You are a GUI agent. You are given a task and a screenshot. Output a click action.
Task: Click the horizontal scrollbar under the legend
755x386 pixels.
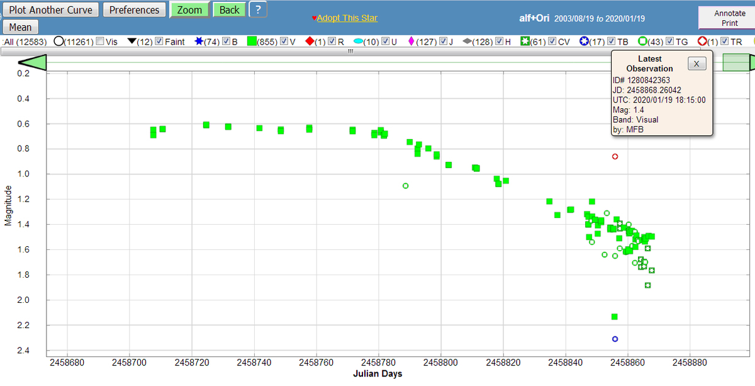click(x=350, y=52)
